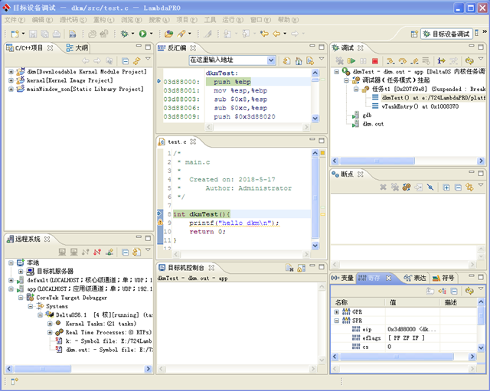Select the 表达 expressions tab
The image size is (490, 391).
pyautogui.click(x=415, y=278)
